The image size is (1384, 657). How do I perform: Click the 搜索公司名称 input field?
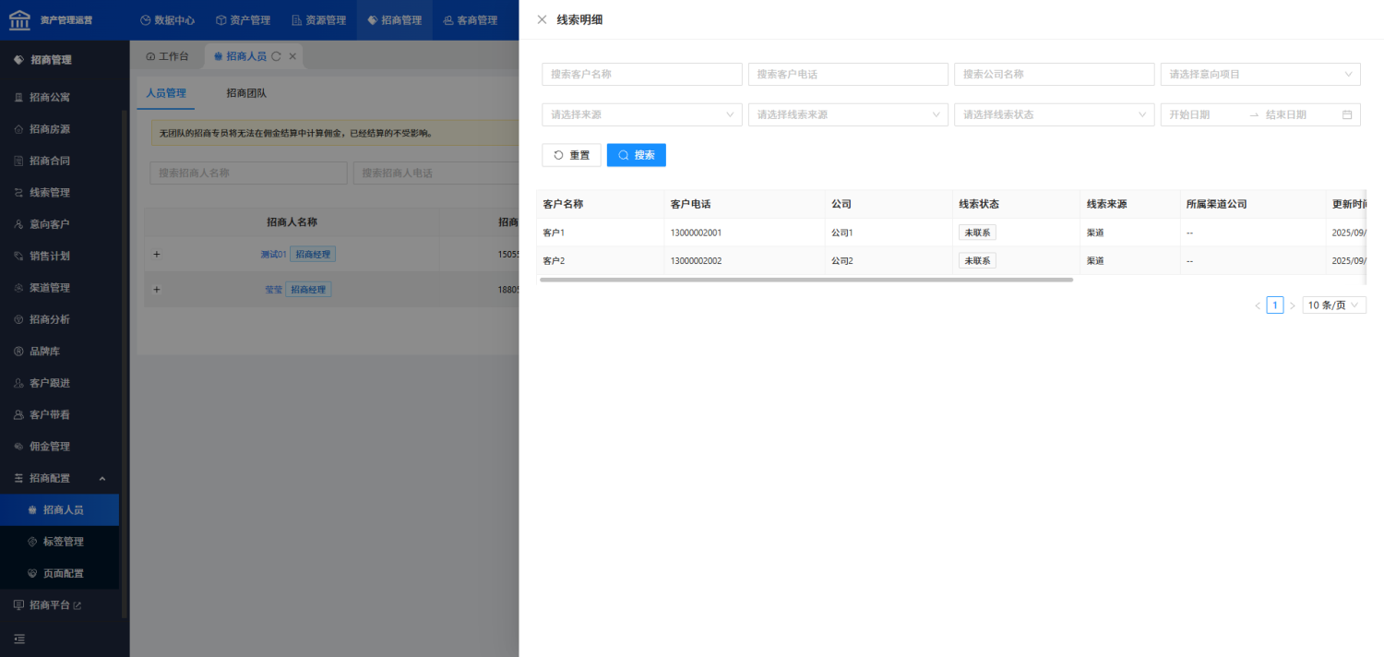pyautogui.click(x=1055, y=74)
